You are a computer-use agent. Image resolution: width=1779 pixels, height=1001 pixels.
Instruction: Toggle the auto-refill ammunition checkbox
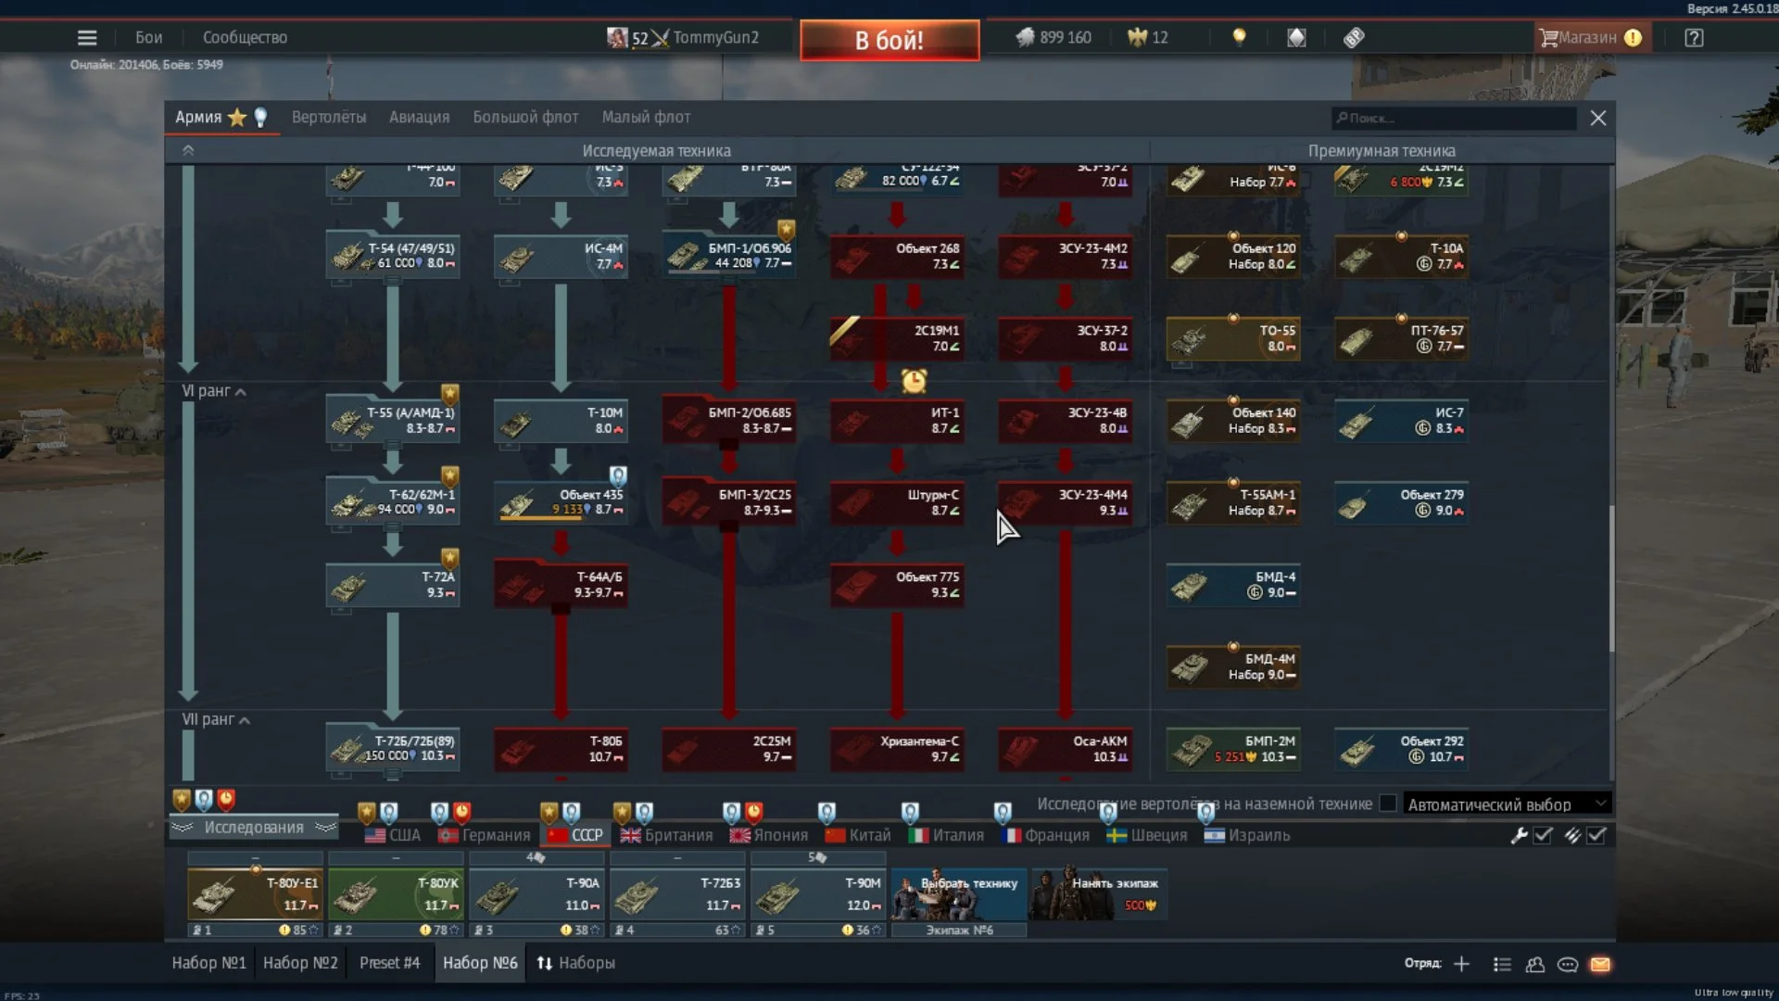pyautogui.click(x=1596, y=835)
